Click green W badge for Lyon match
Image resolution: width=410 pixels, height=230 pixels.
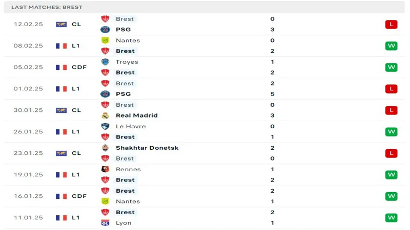(392, 218)
